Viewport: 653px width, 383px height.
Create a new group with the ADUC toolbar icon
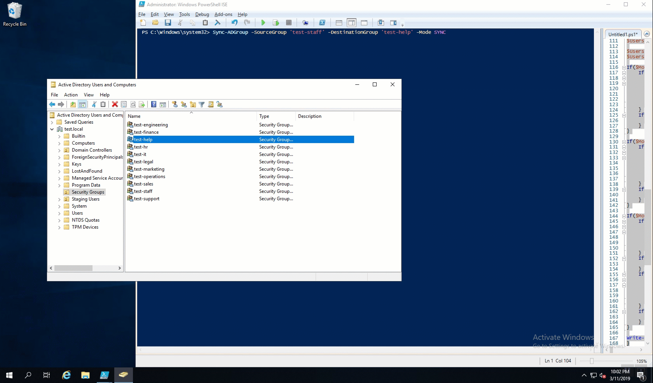(184, 104)
